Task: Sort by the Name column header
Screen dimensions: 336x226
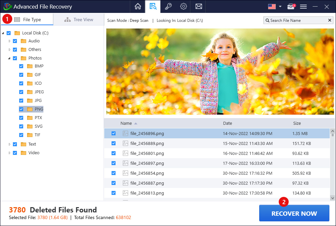Action: pos(126,123)
